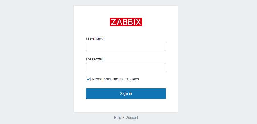Go to Zabbix Support page link

(x=132, y=118)
